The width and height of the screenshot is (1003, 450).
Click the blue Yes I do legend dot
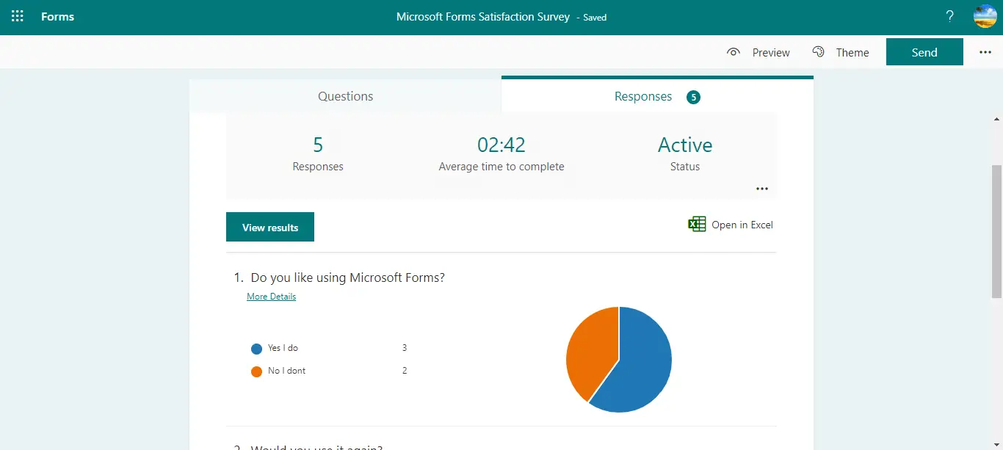pos(256,349)
